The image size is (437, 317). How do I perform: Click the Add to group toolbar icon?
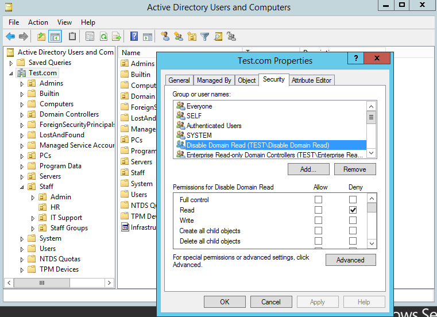pos(231,36)
